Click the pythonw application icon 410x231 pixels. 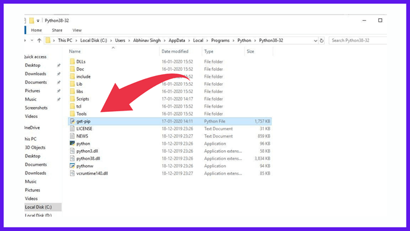[x=72, y=166]
